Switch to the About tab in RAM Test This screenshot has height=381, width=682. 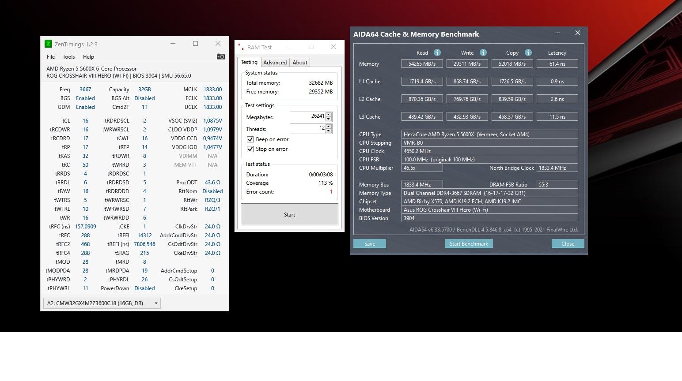(300, 63)
